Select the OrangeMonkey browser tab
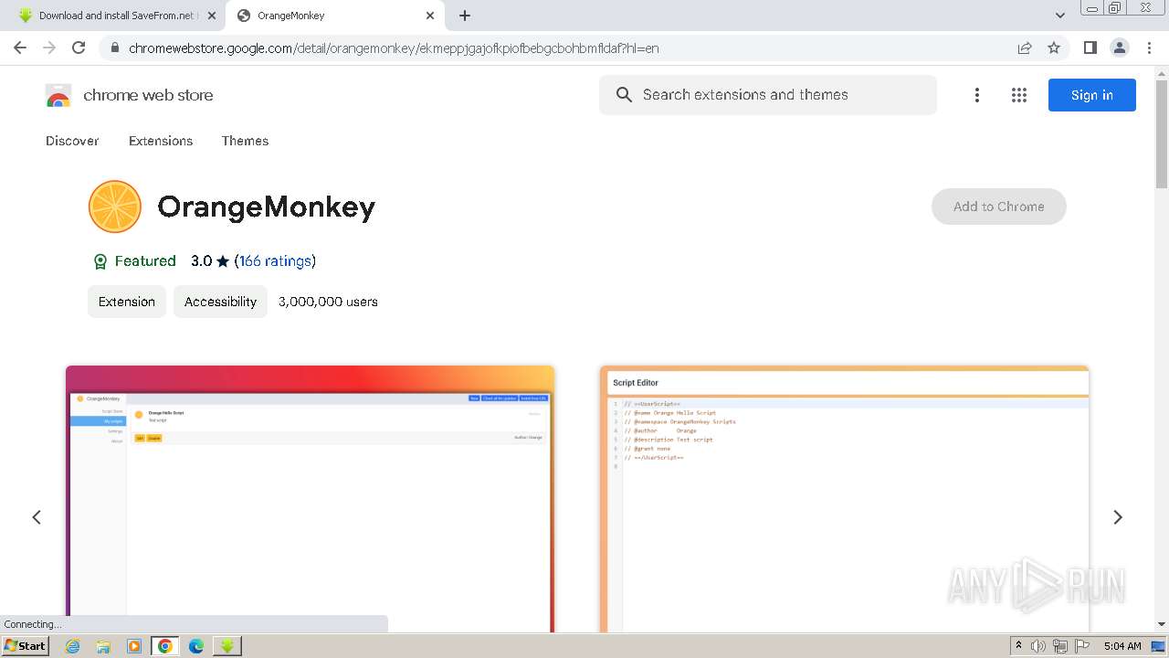 [334, 16]
